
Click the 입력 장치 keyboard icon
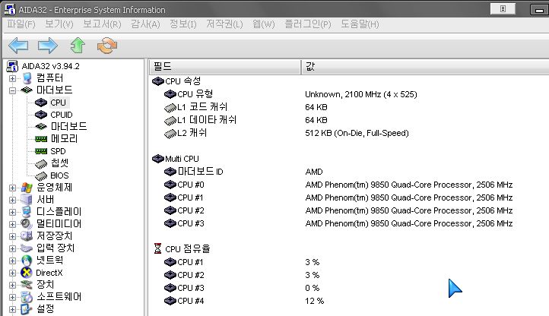coord(27,248)
